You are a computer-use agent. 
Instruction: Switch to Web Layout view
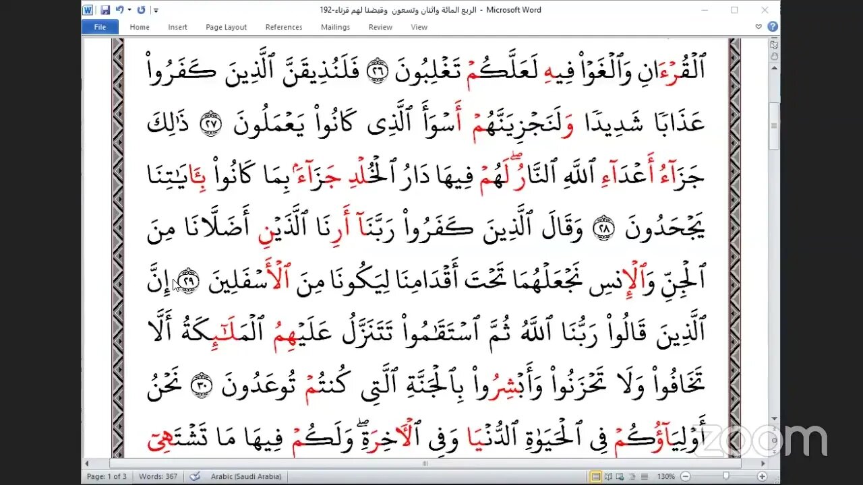pos(620,476)
